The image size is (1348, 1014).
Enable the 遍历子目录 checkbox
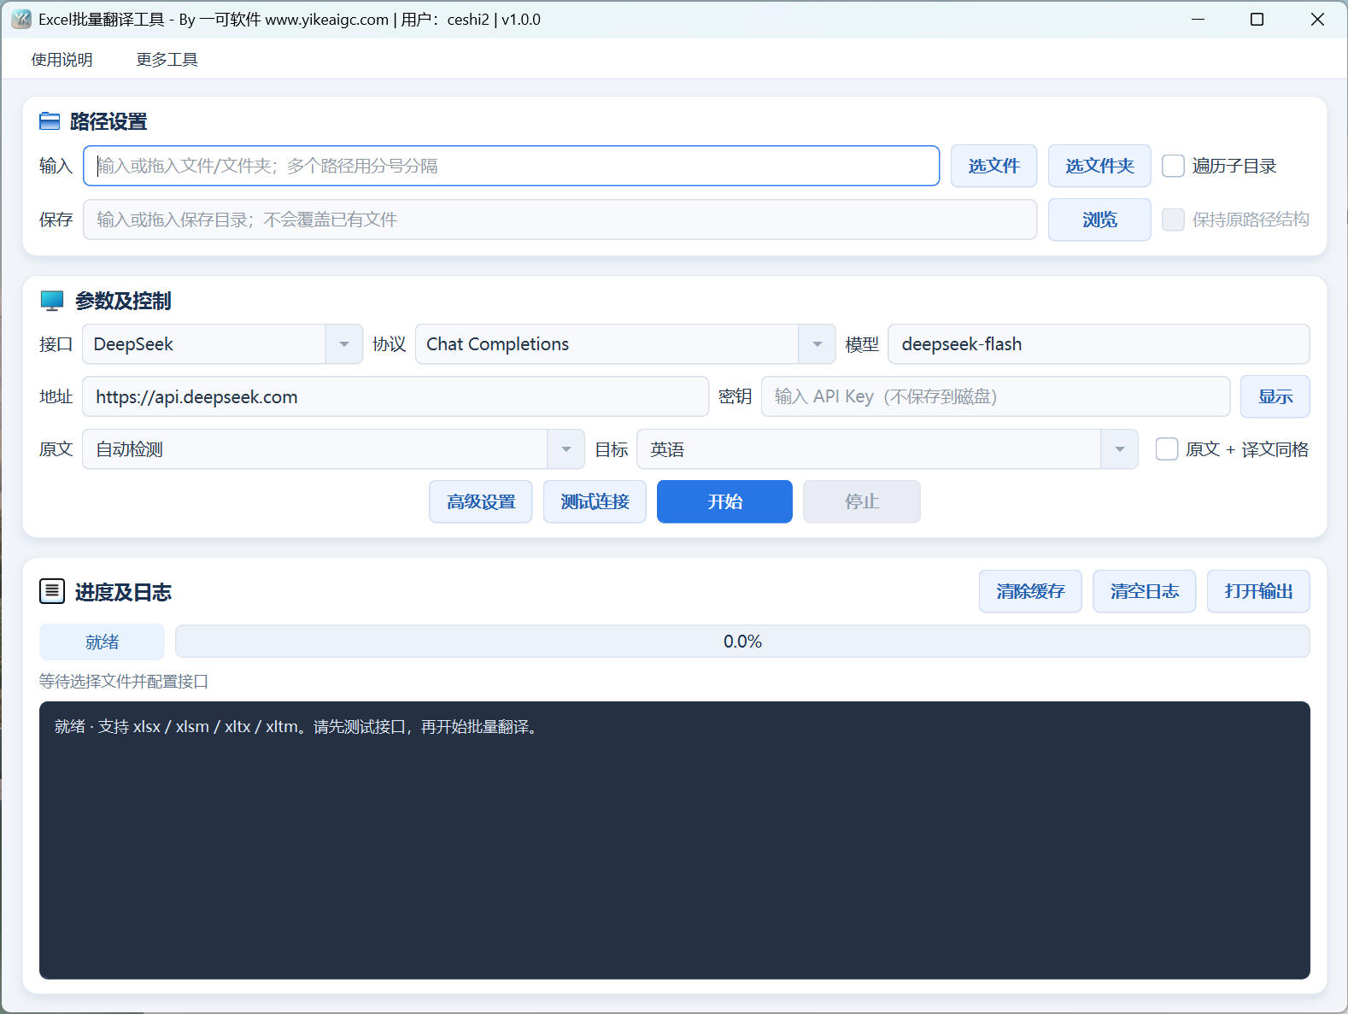click(1174, 166)
